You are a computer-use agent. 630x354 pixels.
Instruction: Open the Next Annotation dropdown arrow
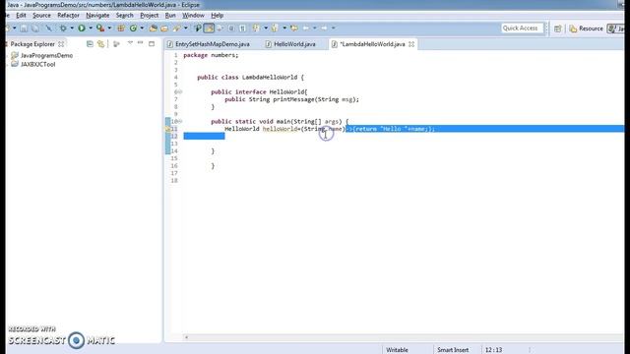tap(266, 29)
